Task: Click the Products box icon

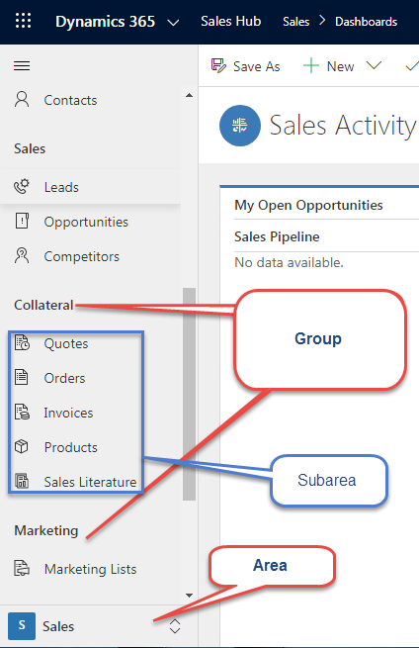Action: coord(22,447)
